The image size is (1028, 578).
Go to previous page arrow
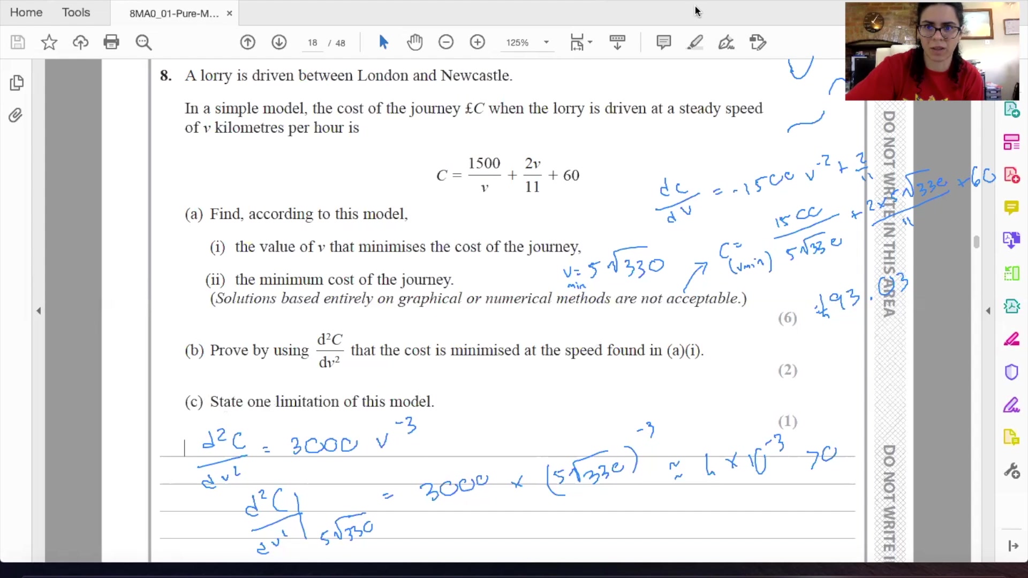click(247, 42)
